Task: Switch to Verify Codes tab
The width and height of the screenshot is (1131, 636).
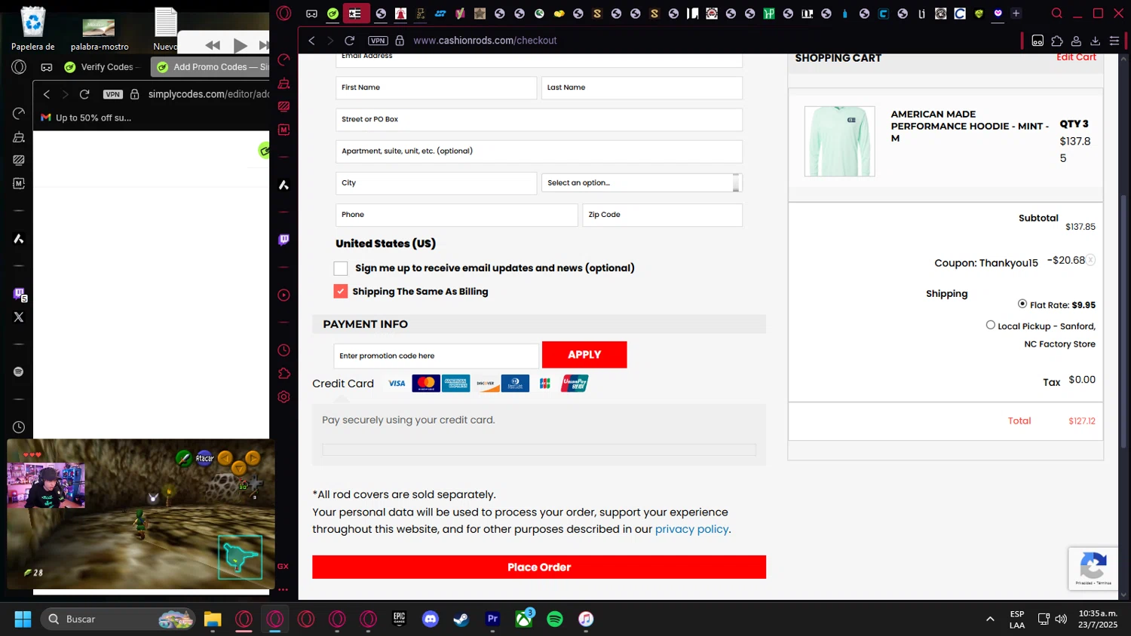Action: pyautogui.click(x=104, y=67)
